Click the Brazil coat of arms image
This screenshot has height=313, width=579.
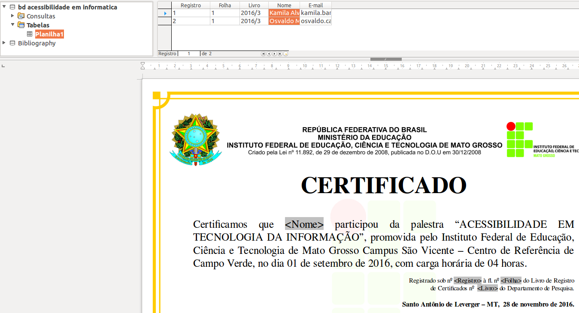196,140
